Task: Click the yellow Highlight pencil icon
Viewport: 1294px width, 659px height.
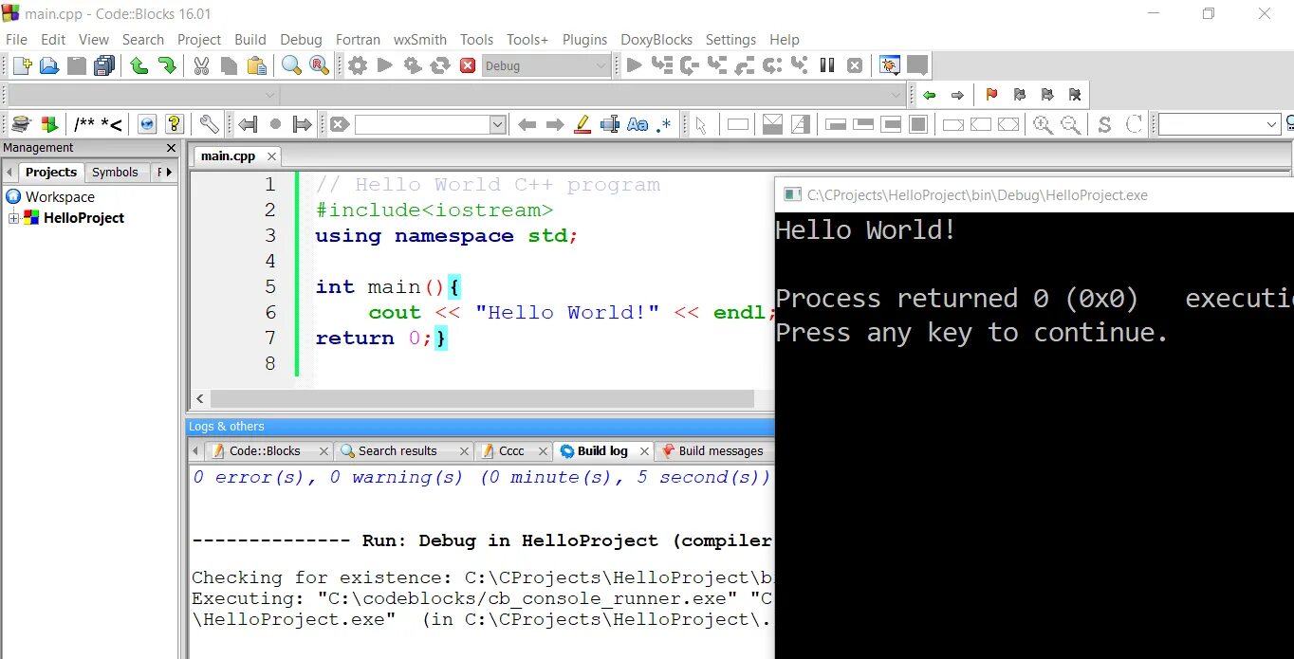Action: click(582, 124)
